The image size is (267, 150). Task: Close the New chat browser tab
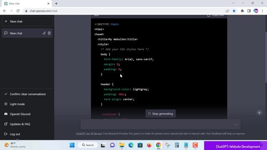click(x=48, y=3)
